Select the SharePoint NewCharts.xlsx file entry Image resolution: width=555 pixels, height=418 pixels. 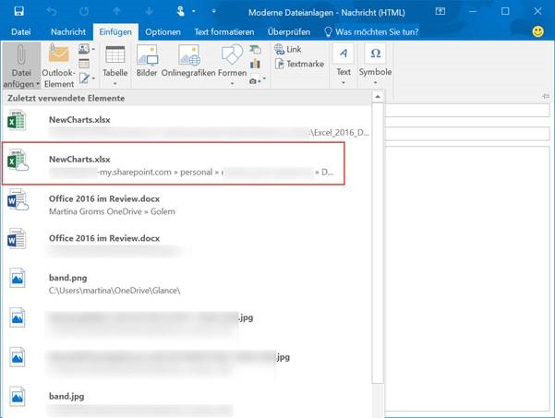pyautogui.click(x=174, y=163)
